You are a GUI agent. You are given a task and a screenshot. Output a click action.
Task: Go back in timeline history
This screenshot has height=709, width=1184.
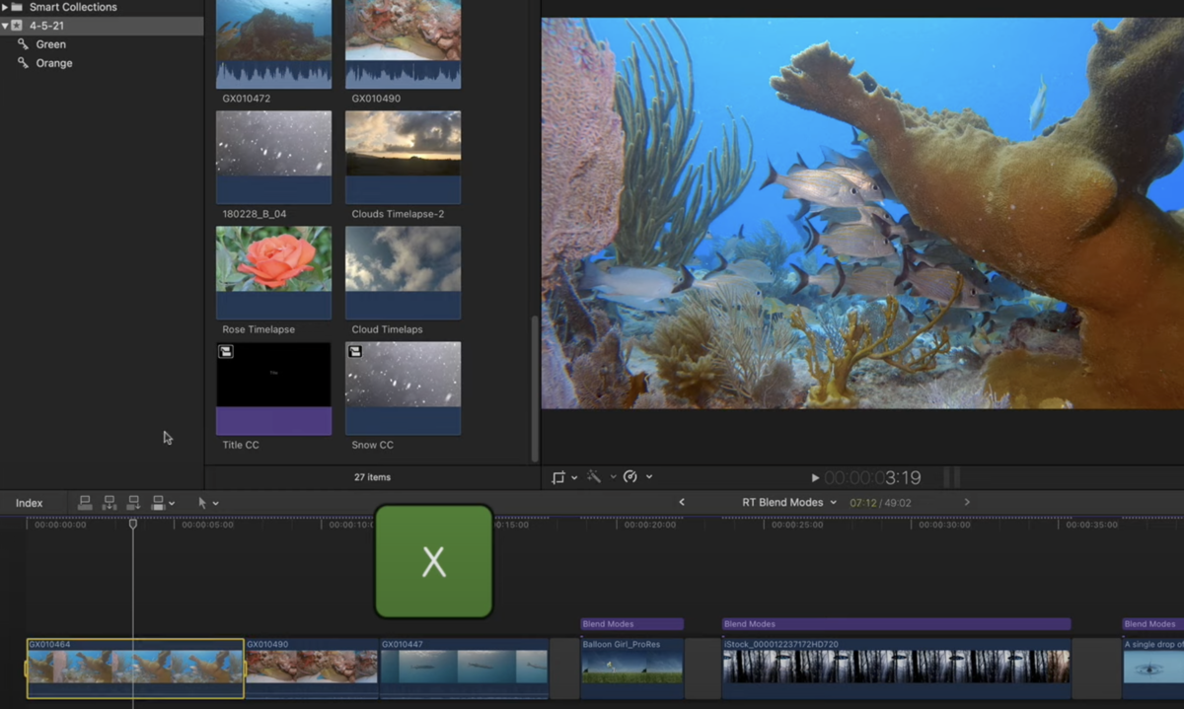681,503
